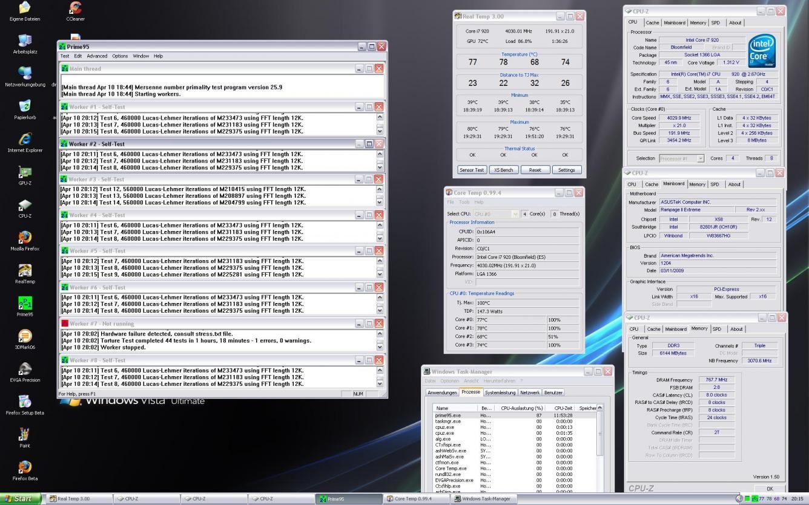Image resolution: width=809 pixels, height=505 pixels.
Task: Launch Mozilla Firefox from the desktop
Action: point(25,238)
